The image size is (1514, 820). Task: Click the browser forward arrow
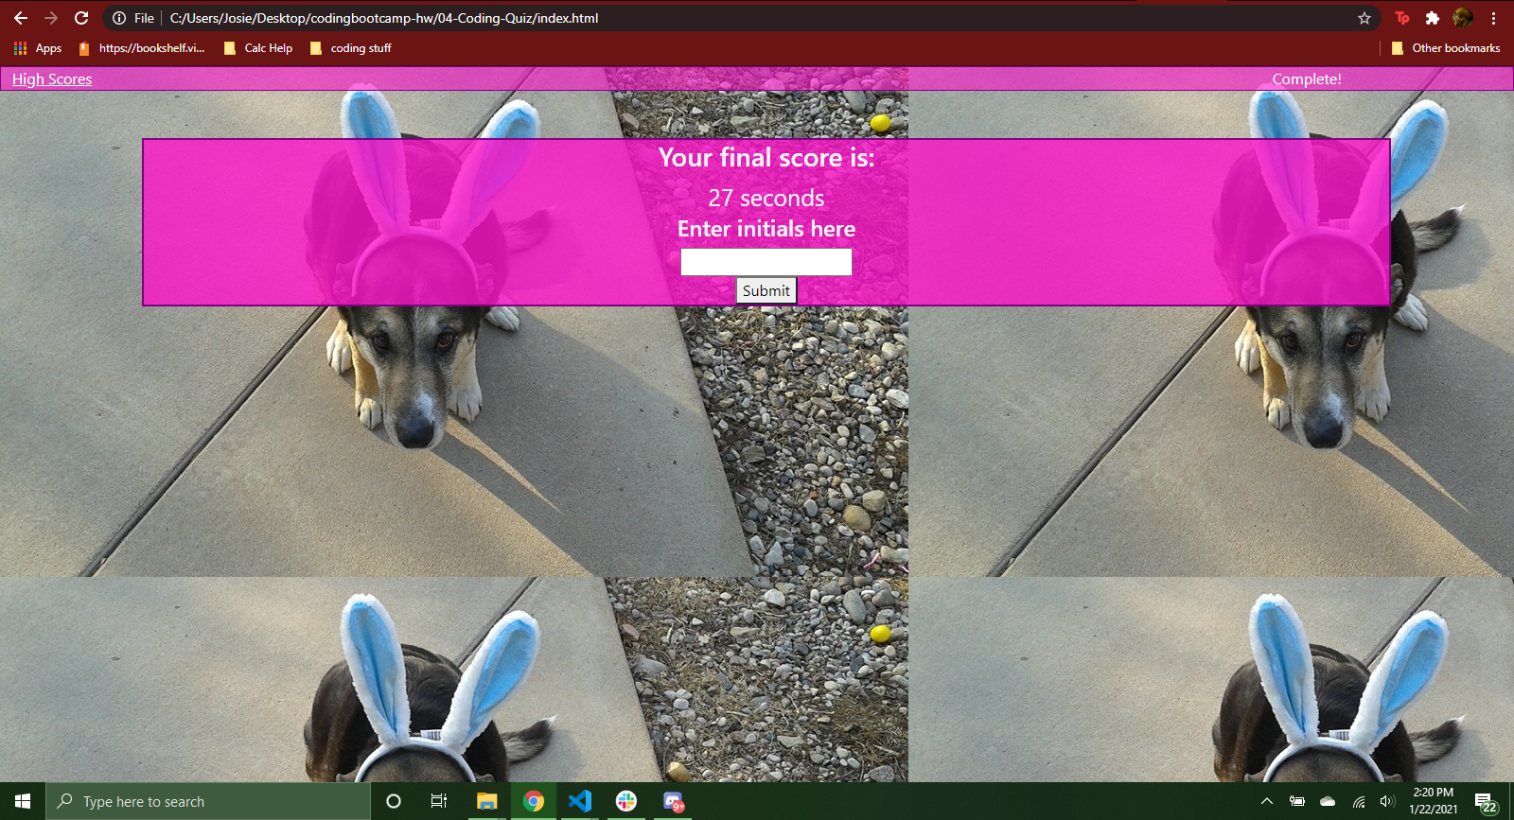coord(51,18)
